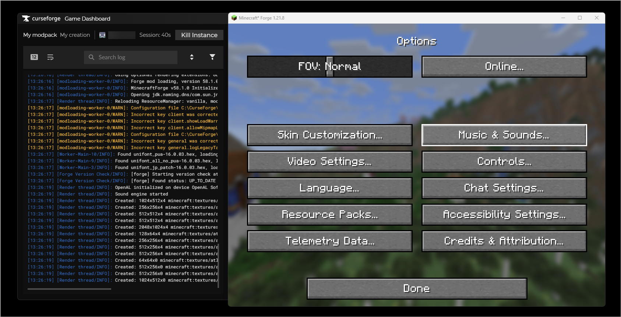Open Online options

pos(504,67)
